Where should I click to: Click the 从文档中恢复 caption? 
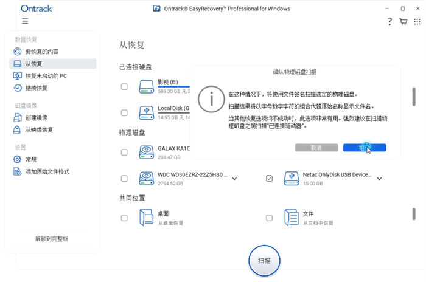[318, 223]
